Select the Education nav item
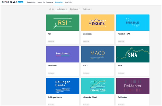162x106 pixels. pyautogui.click(x=59, y=2)
